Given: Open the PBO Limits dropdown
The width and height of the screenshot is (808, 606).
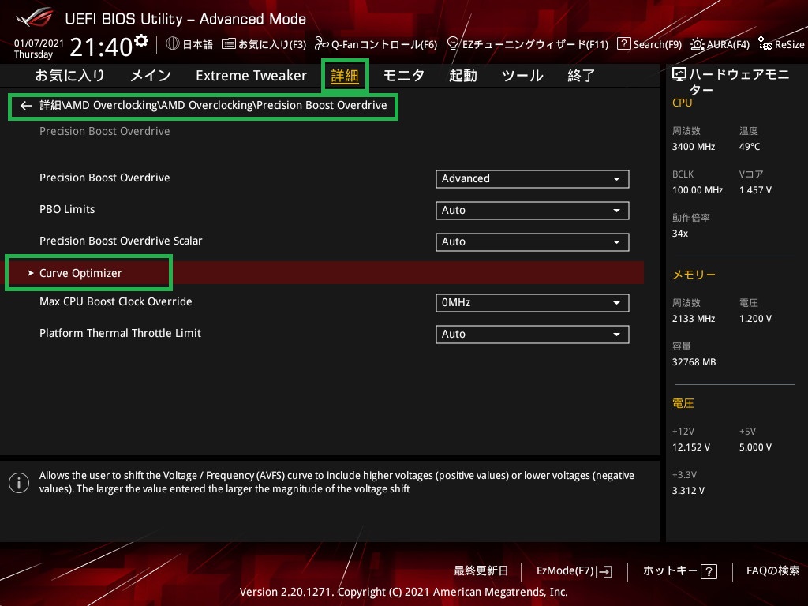Looking at the screenshot, I should (533, 210).
